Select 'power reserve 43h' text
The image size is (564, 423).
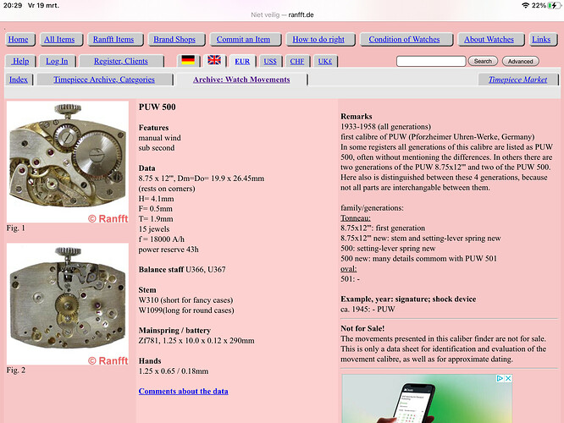(x=169, y=249)
